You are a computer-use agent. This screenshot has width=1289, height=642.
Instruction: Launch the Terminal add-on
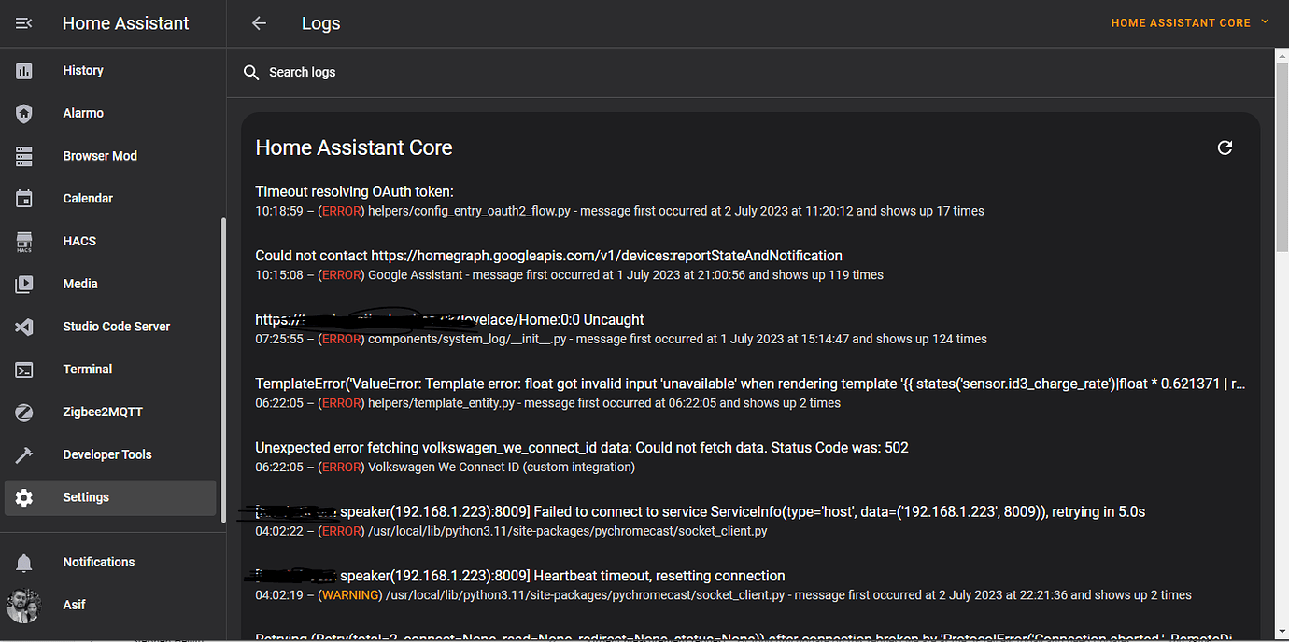[x=87, y=369]
